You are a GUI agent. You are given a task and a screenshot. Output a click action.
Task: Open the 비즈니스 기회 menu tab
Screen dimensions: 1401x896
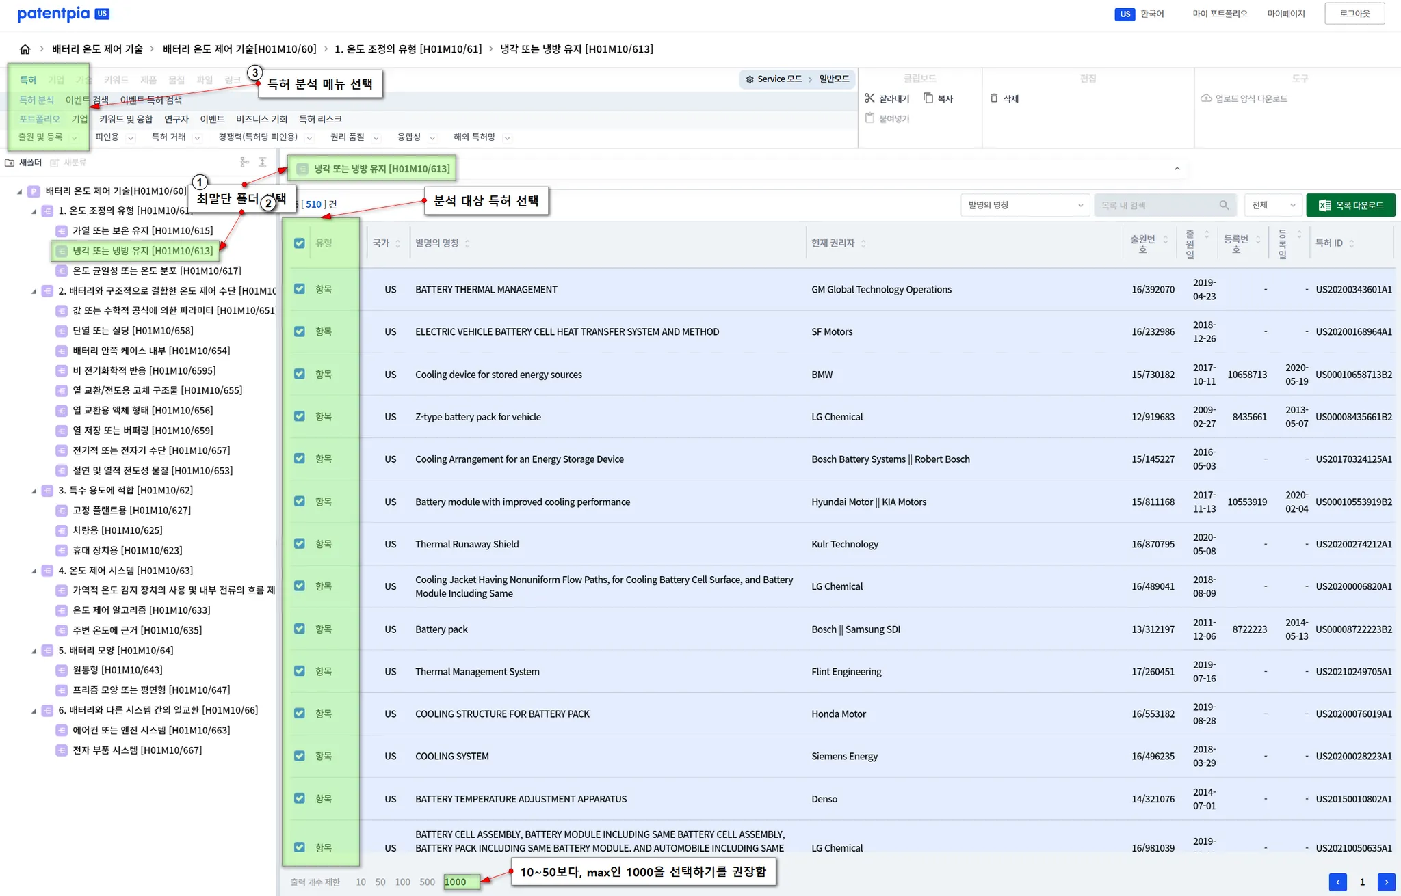tap(261, 119)
